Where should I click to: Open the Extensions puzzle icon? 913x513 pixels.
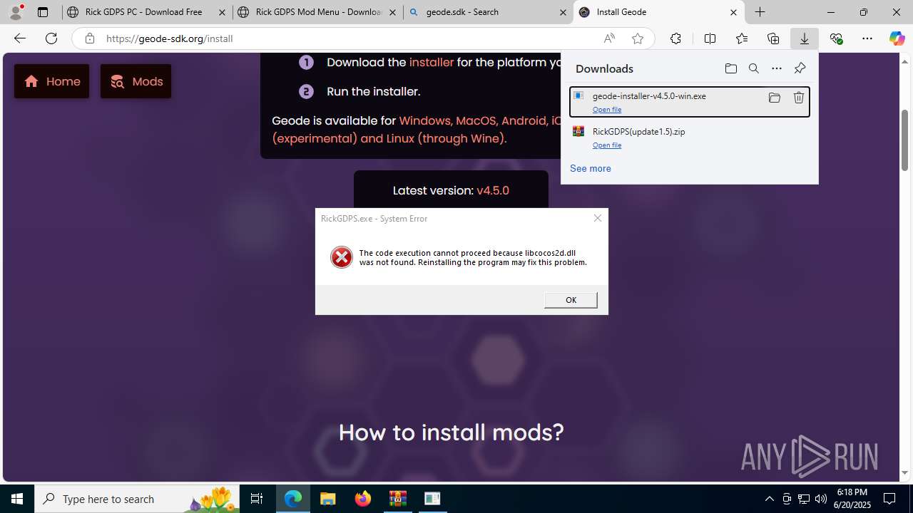pyautogui.click(x=675, y=38)
